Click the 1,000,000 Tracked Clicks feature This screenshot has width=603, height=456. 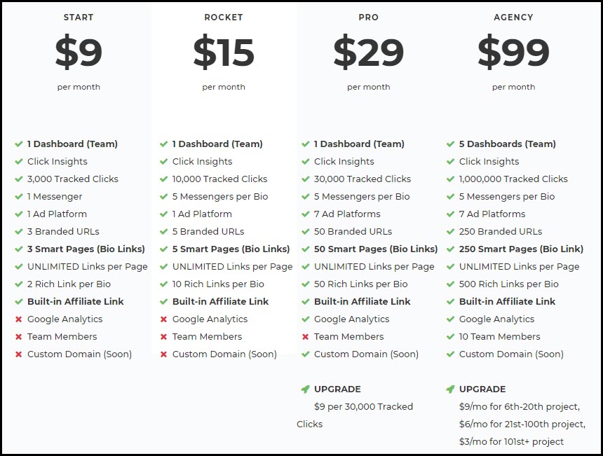click(x=513, y=179)
